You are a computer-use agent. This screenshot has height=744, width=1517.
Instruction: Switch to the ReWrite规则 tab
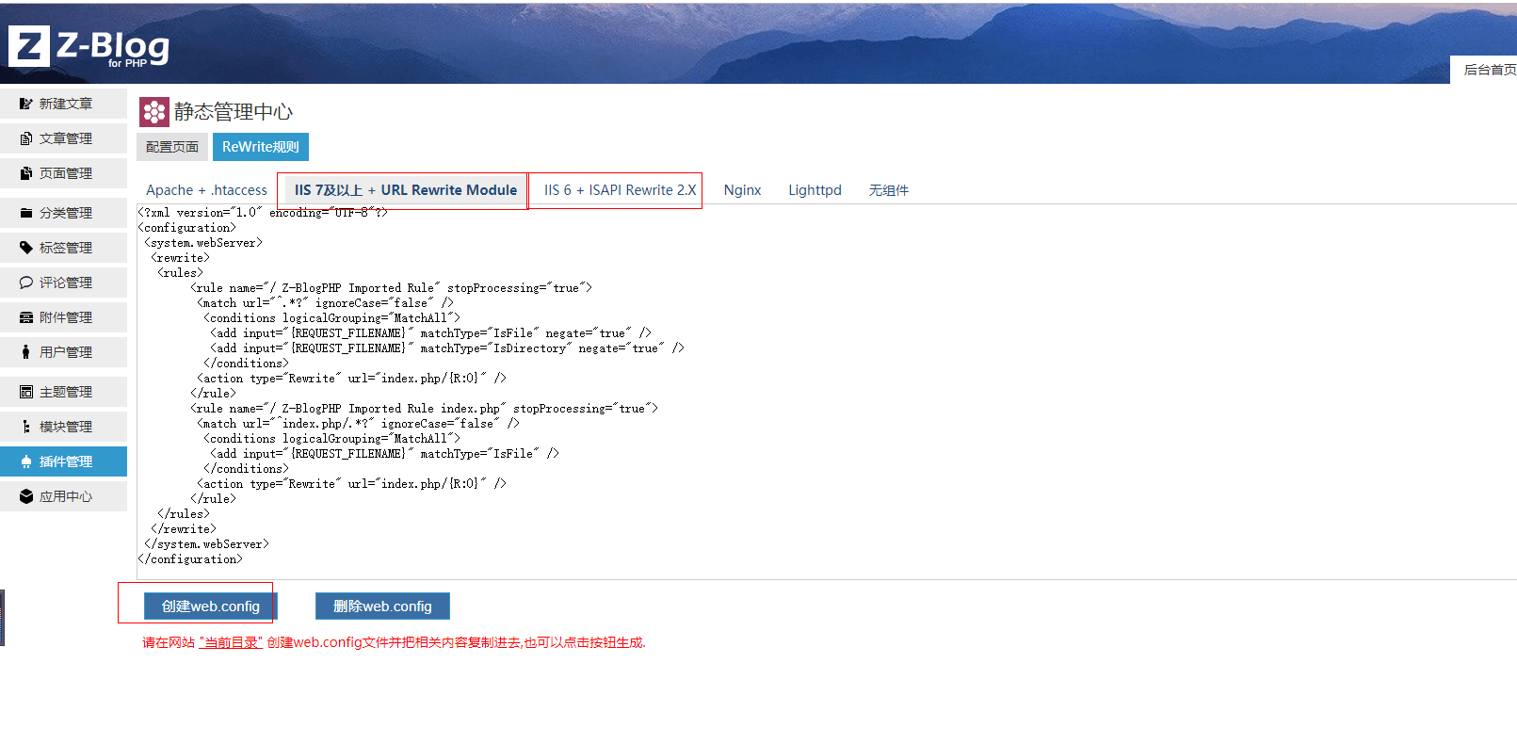(x=261, y=147)
